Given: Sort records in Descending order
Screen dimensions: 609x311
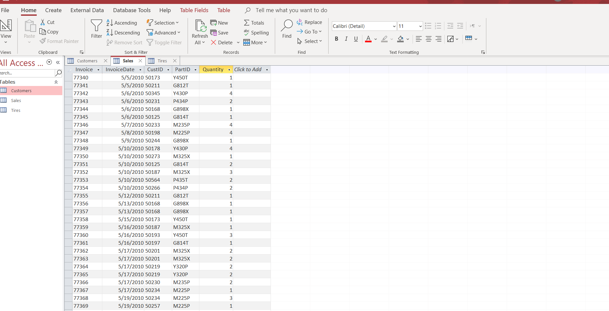Looking at the screenshot, I should pyautogui.click(x=123, y=32).
